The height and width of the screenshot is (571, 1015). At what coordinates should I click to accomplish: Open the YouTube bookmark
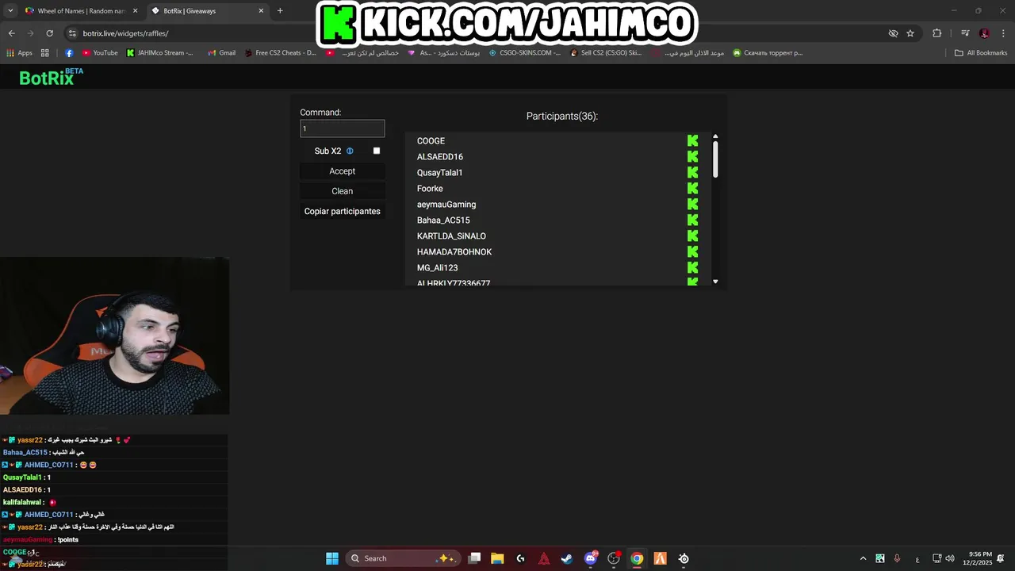(x=100, y=53)
